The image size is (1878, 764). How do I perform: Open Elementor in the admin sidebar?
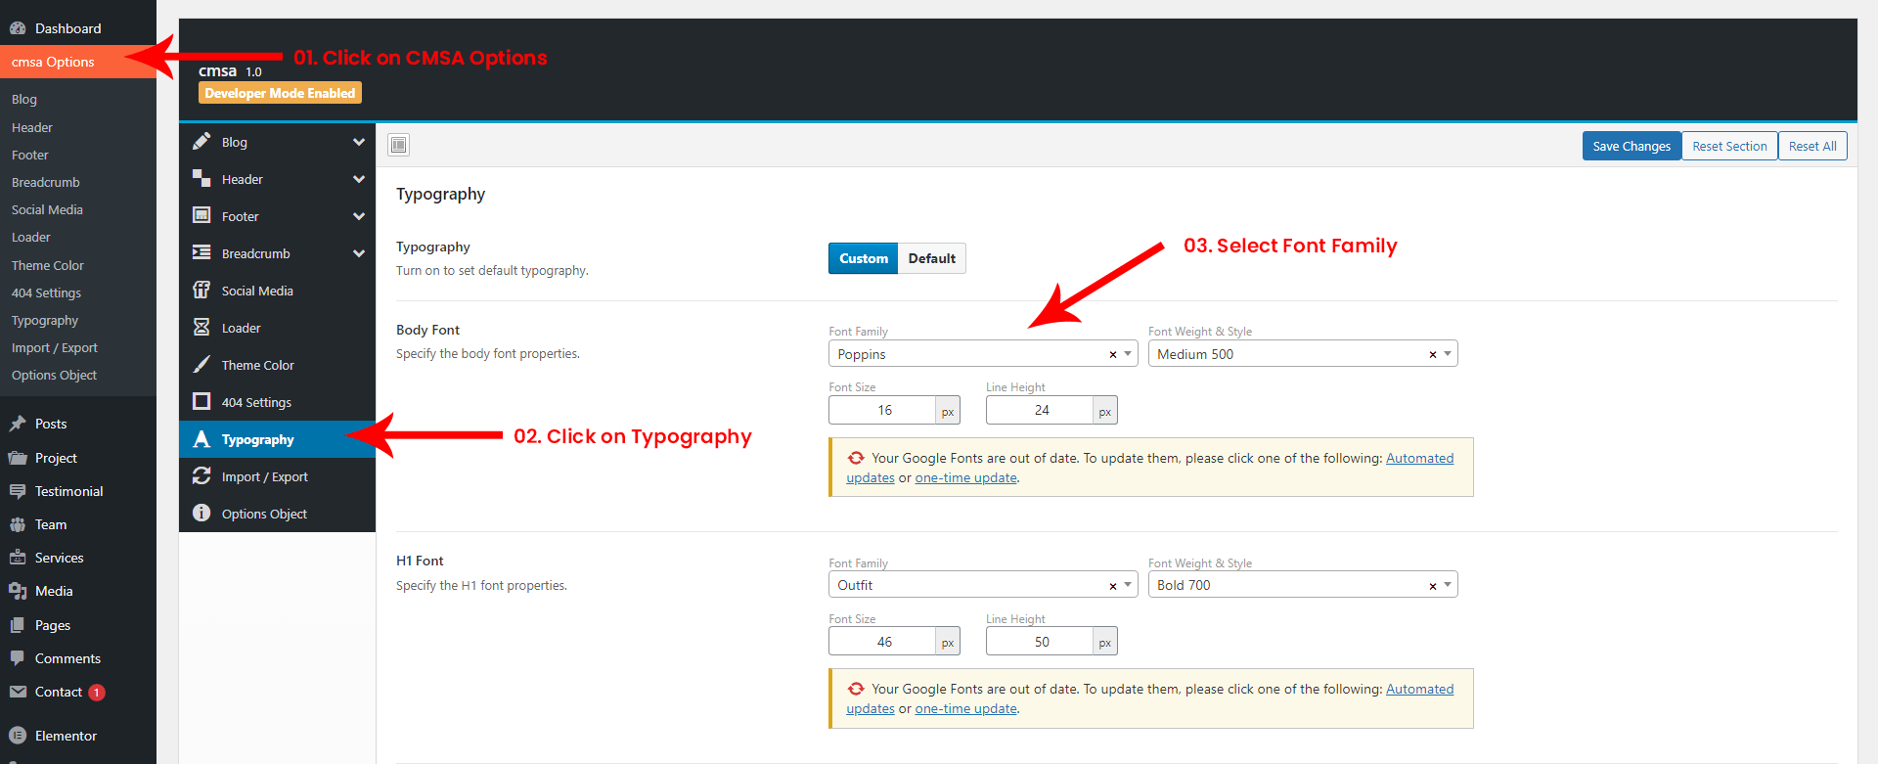(66, 736)
